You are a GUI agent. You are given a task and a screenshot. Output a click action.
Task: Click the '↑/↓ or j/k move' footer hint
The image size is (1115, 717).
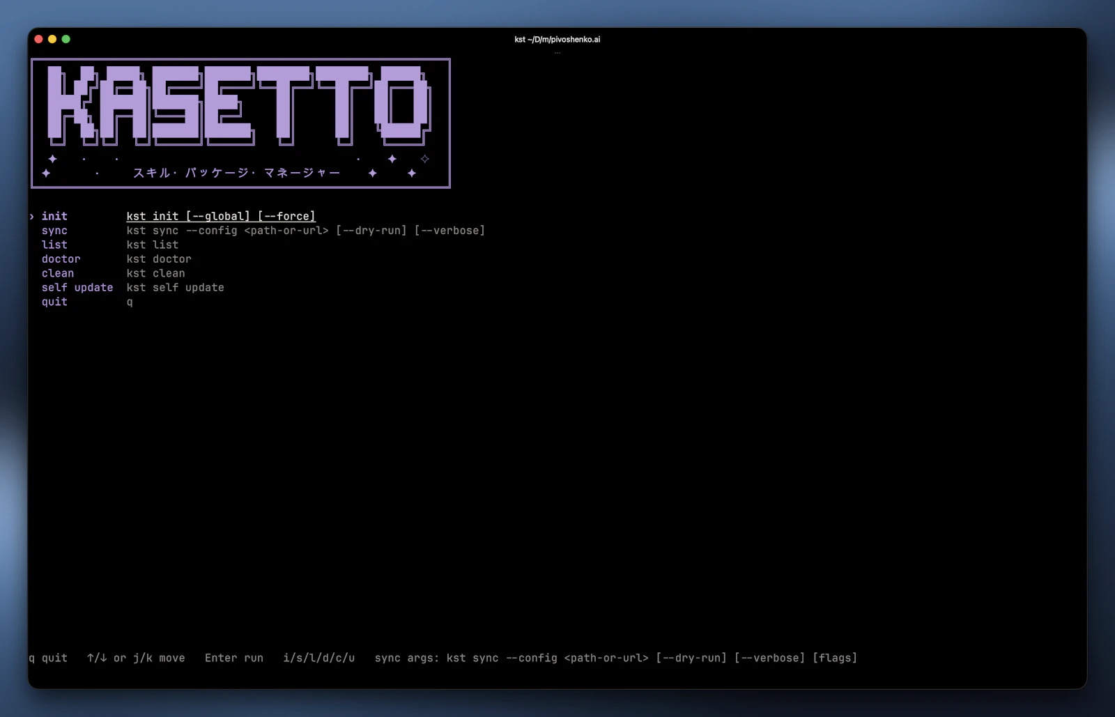click(x=136, y=658)
